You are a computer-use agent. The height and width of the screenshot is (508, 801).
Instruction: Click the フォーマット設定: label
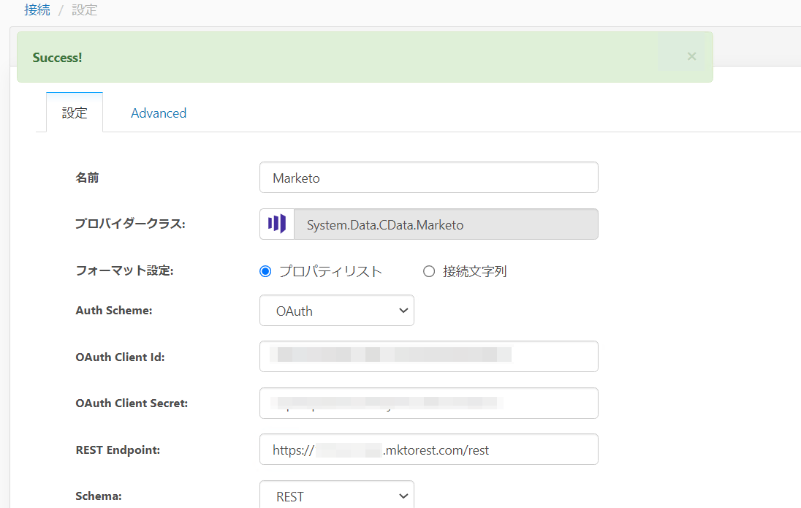(125, 270)
